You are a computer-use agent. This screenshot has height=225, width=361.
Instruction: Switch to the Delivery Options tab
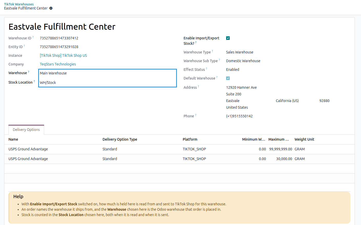26,130
